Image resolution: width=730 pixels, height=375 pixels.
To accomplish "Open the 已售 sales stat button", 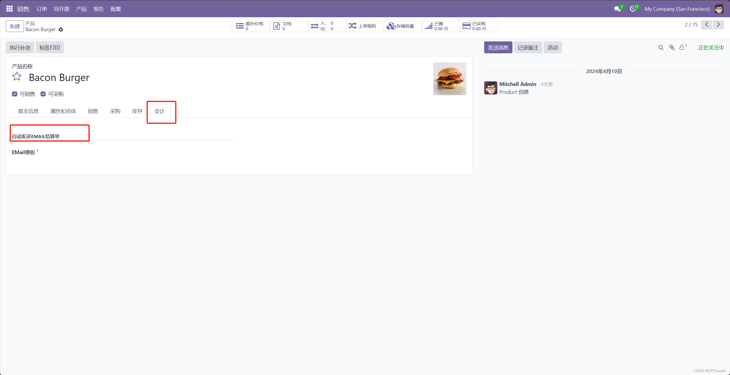I will (x=440, y=26).
